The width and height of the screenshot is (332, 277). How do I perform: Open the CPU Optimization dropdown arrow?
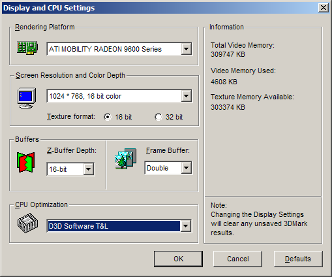[186, 226]
